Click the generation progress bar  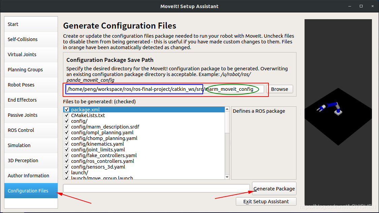(156, 188)
